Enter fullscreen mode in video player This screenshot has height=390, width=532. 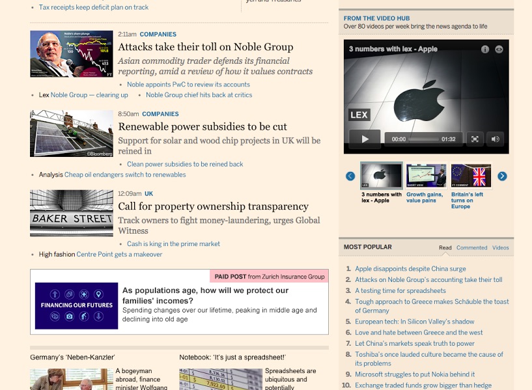click(x=475, y=139)
